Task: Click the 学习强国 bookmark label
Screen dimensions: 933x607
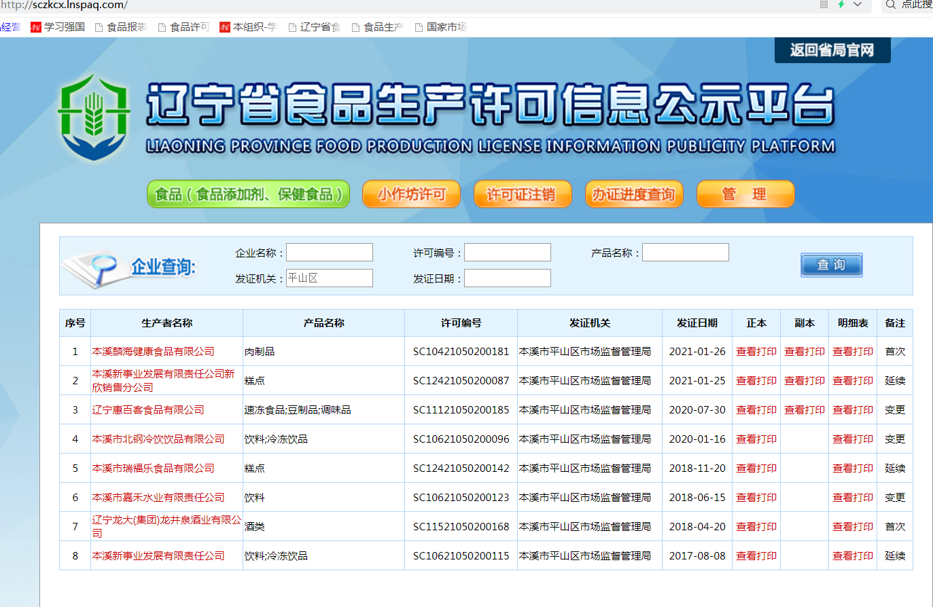Action: coord(65,27)
